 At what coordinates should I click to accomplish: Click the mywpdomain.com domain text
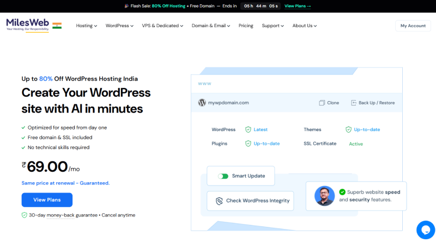[228, 103]
